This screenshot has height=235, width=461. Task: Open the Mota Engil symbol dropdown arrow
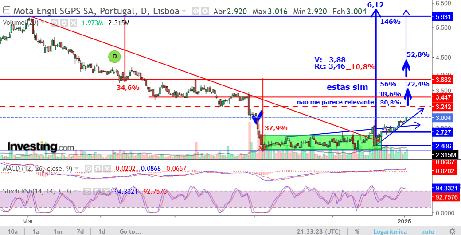click(184, 11)
